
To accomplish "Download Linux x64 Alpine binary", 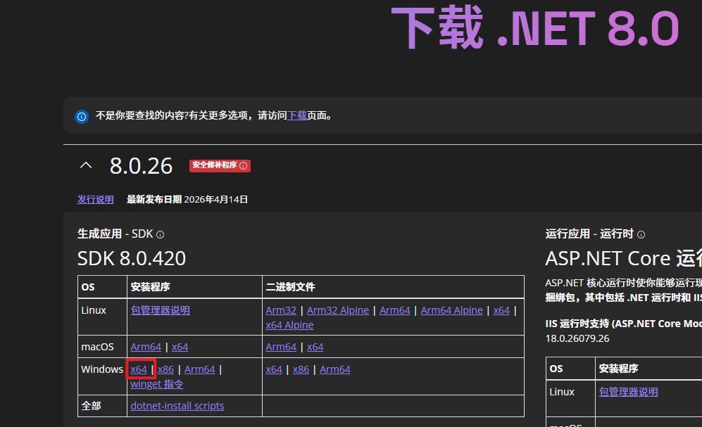I will click(x=289, y=325).
